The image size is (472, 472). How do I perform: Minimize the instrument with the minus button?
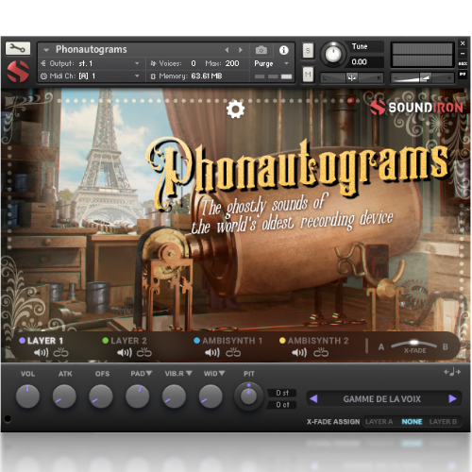[x=463, y=54]
